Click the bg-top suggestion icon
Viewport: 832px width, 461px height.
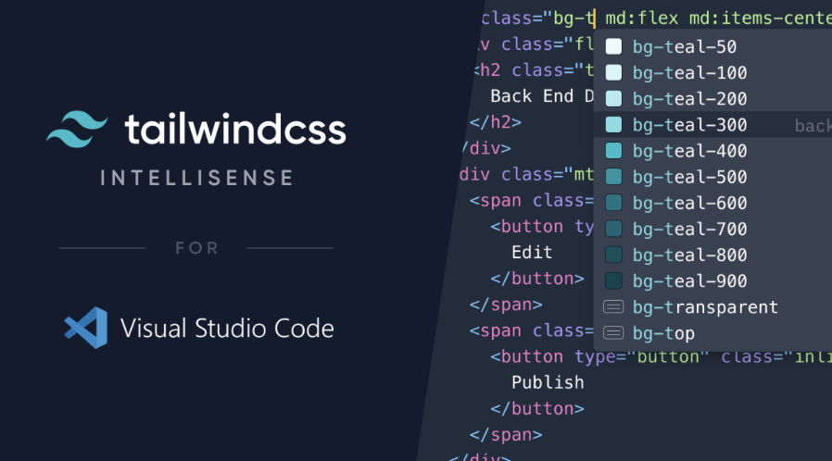coord(613,332)
